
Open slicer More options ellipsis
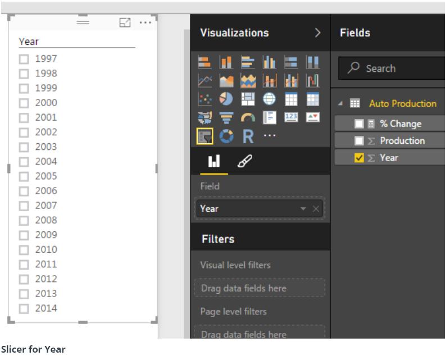pyautogui.click(x=145, y=22)
